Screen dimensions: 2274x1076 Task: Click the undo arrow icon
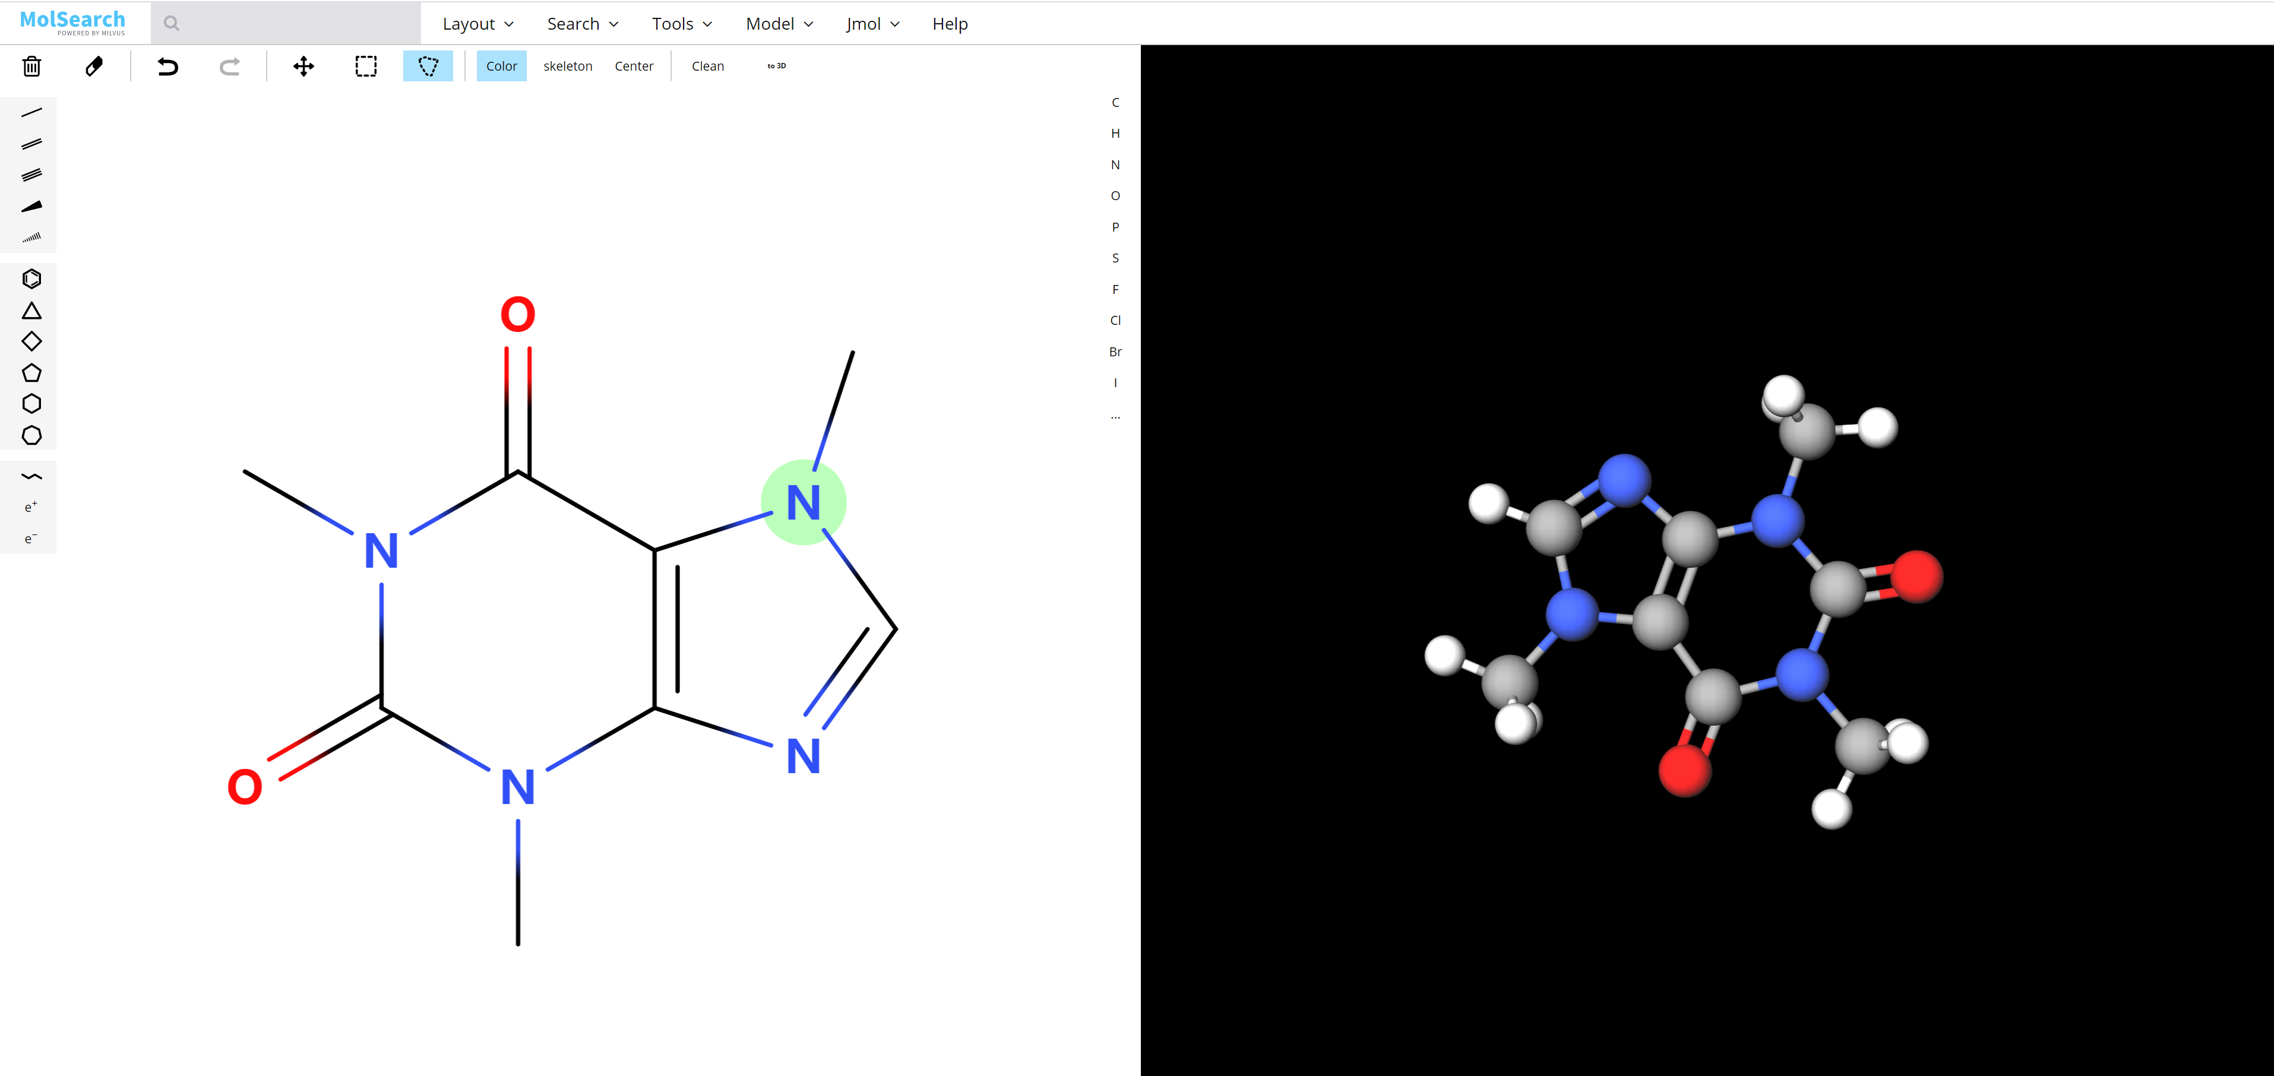[x=167, y=66]
